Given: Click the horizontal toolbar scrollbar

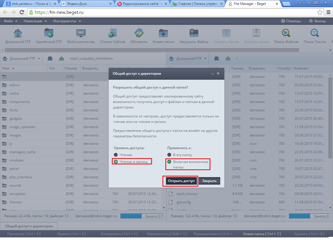Looking at the screenshot, I should point(152,50).
